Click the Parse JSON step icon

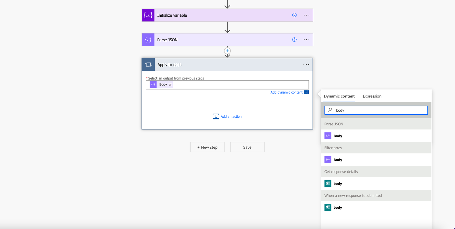pyautogui.click(x=148, y=40)
